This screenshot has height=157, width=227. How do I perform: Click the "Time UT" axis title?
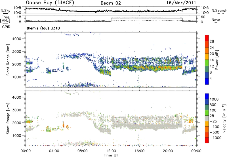tap(111, 155)
